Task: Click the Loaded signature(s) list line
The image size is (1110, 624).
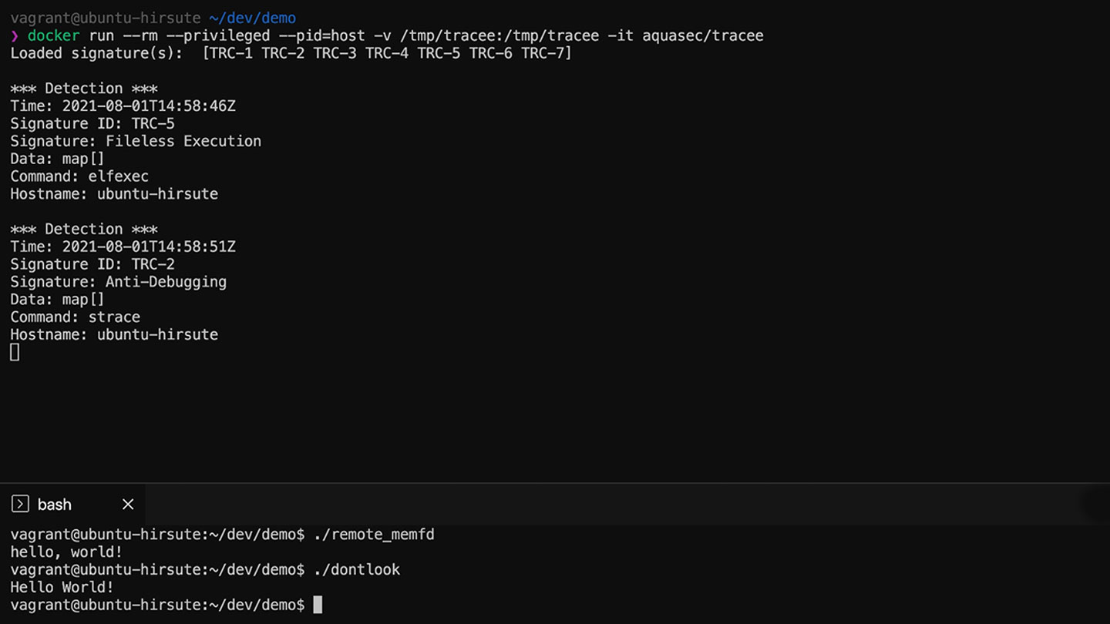Action: (x=291, y=53)
